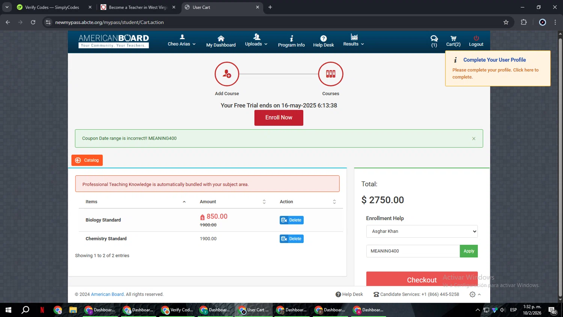Open Chrome three-dot menu
This screenshot has width=563, height=317.
click(x=555, y=22)
